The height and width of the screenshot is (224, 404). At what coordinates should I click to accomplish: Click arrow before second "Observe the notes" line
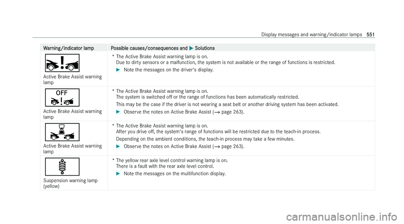118,146
